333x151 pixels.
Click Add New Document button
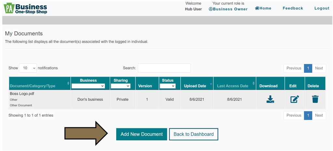pyautogui.click(x=142, y=134)
